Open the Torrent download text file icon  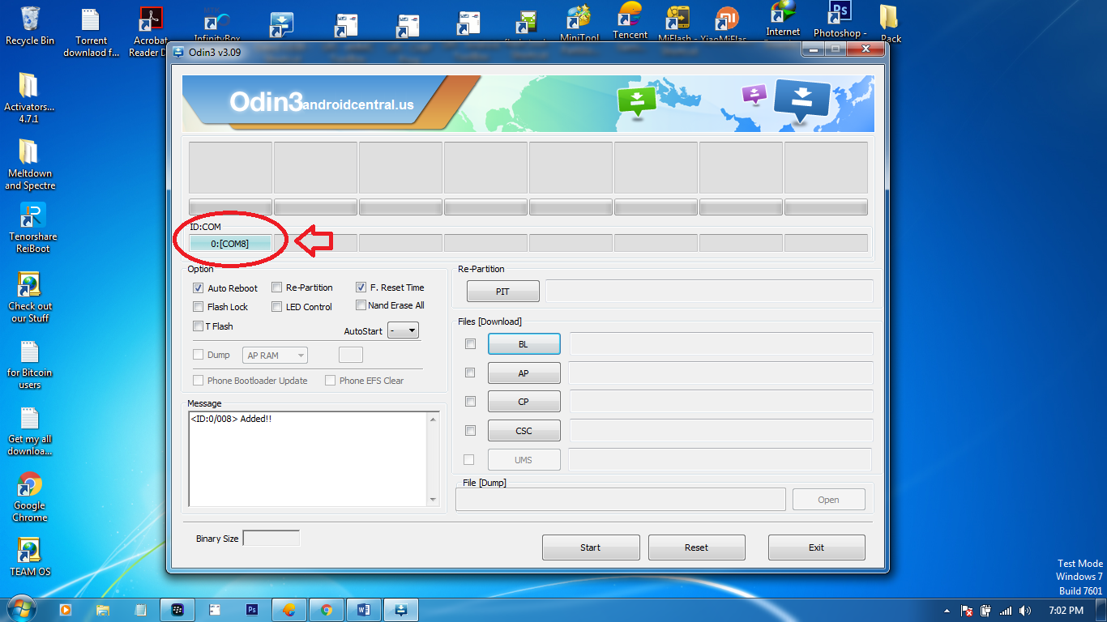tap(91, 32)
